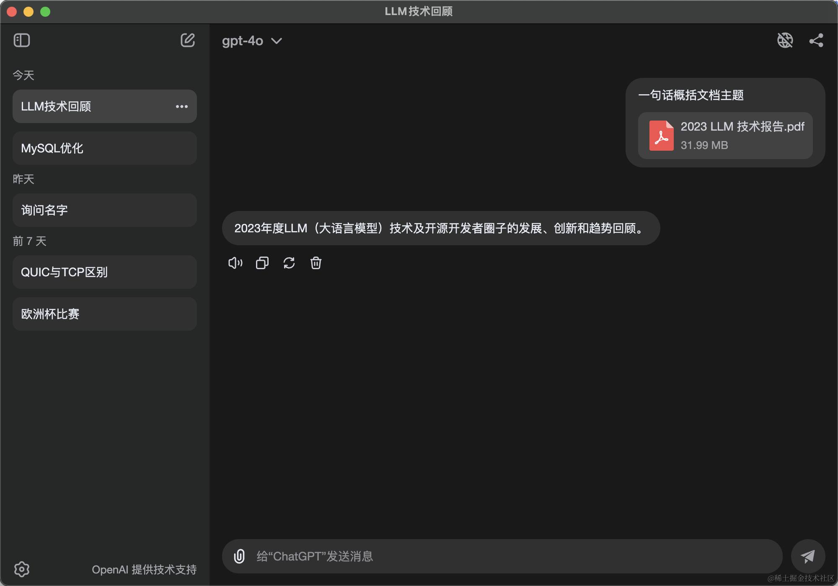Toggle the web search globe icon
Screen dimensions: 838x586
click(785, 41)
